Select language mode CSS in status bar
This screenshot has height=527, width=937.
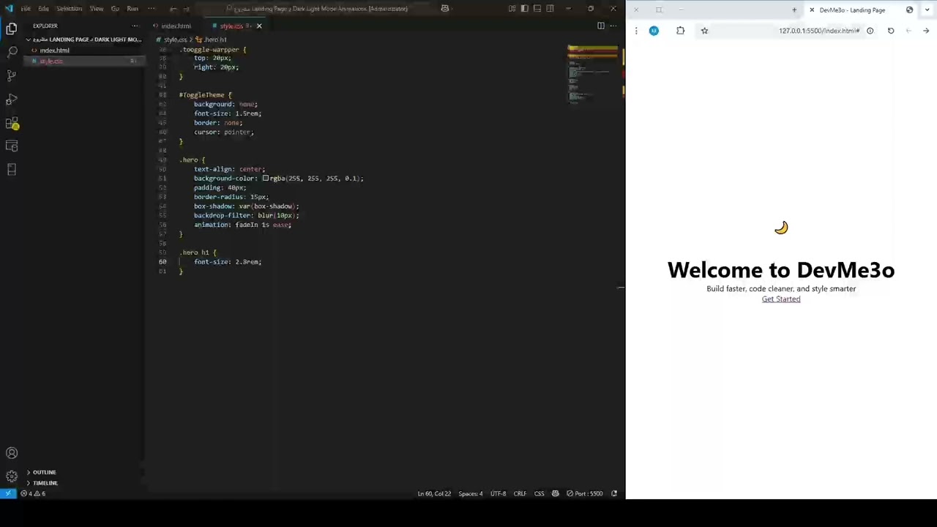pos(539,493)
